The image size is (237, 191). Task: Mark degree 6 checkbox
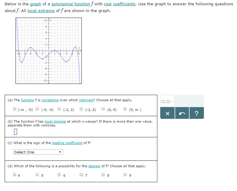pos(59,175)
